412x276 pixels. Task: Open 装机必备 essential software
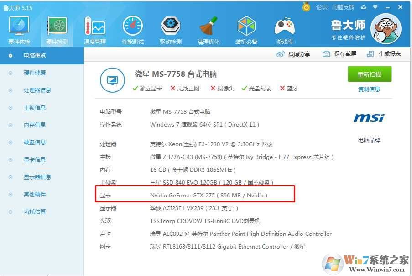246,30
